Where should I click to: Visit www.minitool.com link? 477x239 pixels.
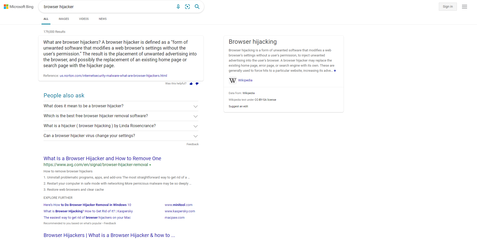click(x=179, y=205)
